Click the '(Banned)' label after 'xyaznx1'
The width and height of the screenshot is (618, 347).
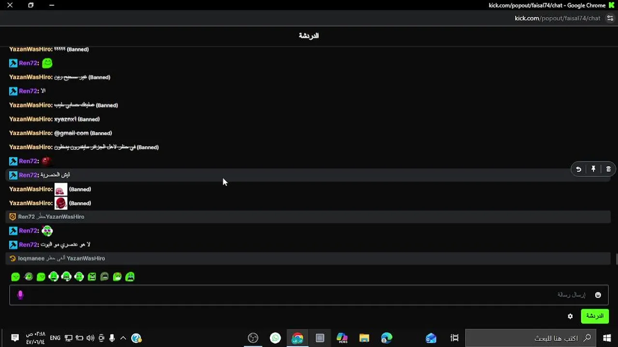click(x=89, y=119)
